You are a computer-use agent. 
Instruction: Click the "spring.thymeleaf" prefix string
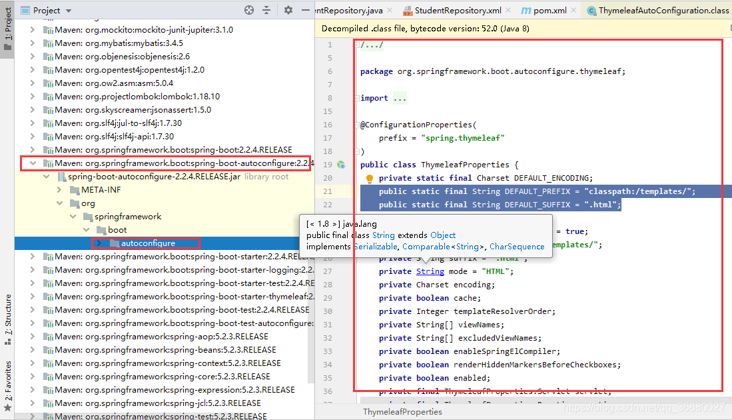pos(463,138)
